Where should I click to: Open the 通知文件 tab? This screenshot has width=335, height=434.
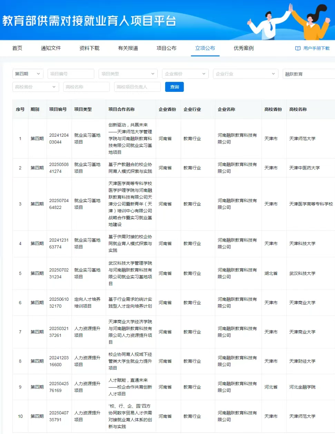[51, 48]
